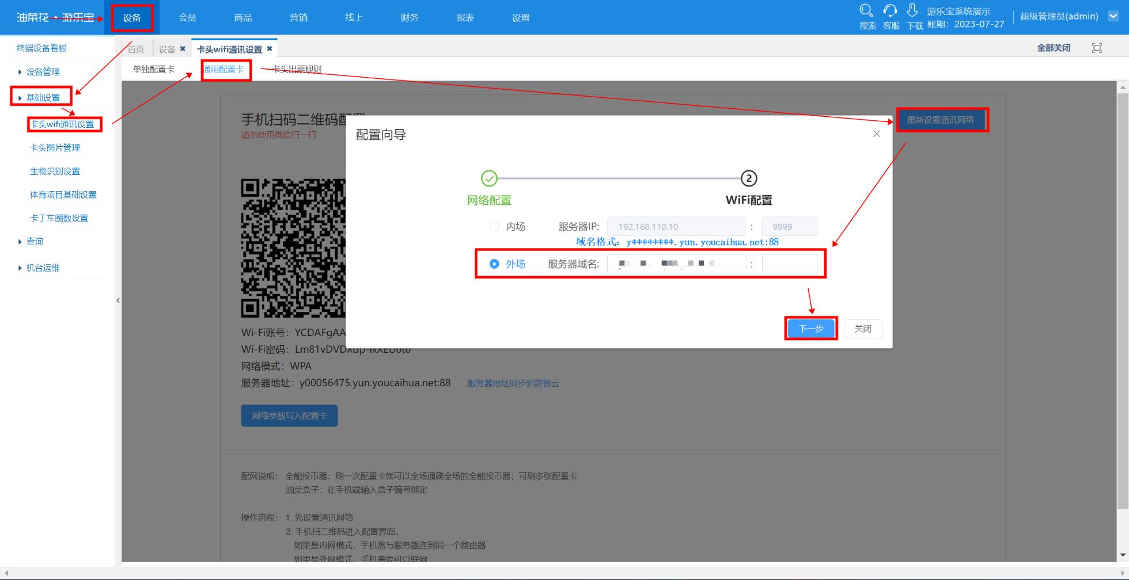Click horizontal scrollbar left arrow
The width and height of the screenshot is (1129, 580).
click(5, 573)
